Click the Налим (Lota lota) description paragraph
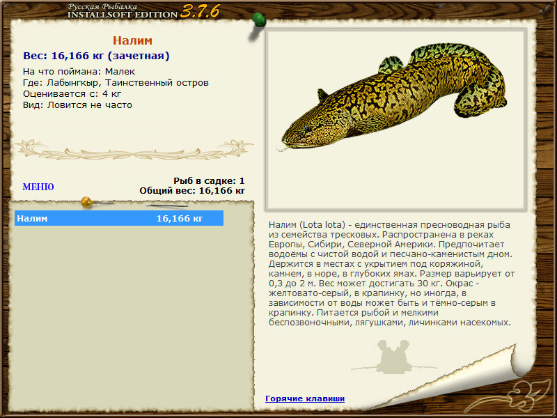 tap(392, 274)
